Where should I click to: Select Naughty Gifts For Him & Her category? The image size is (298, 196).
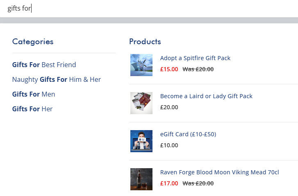pyautogui.click(x=56, y=79)
